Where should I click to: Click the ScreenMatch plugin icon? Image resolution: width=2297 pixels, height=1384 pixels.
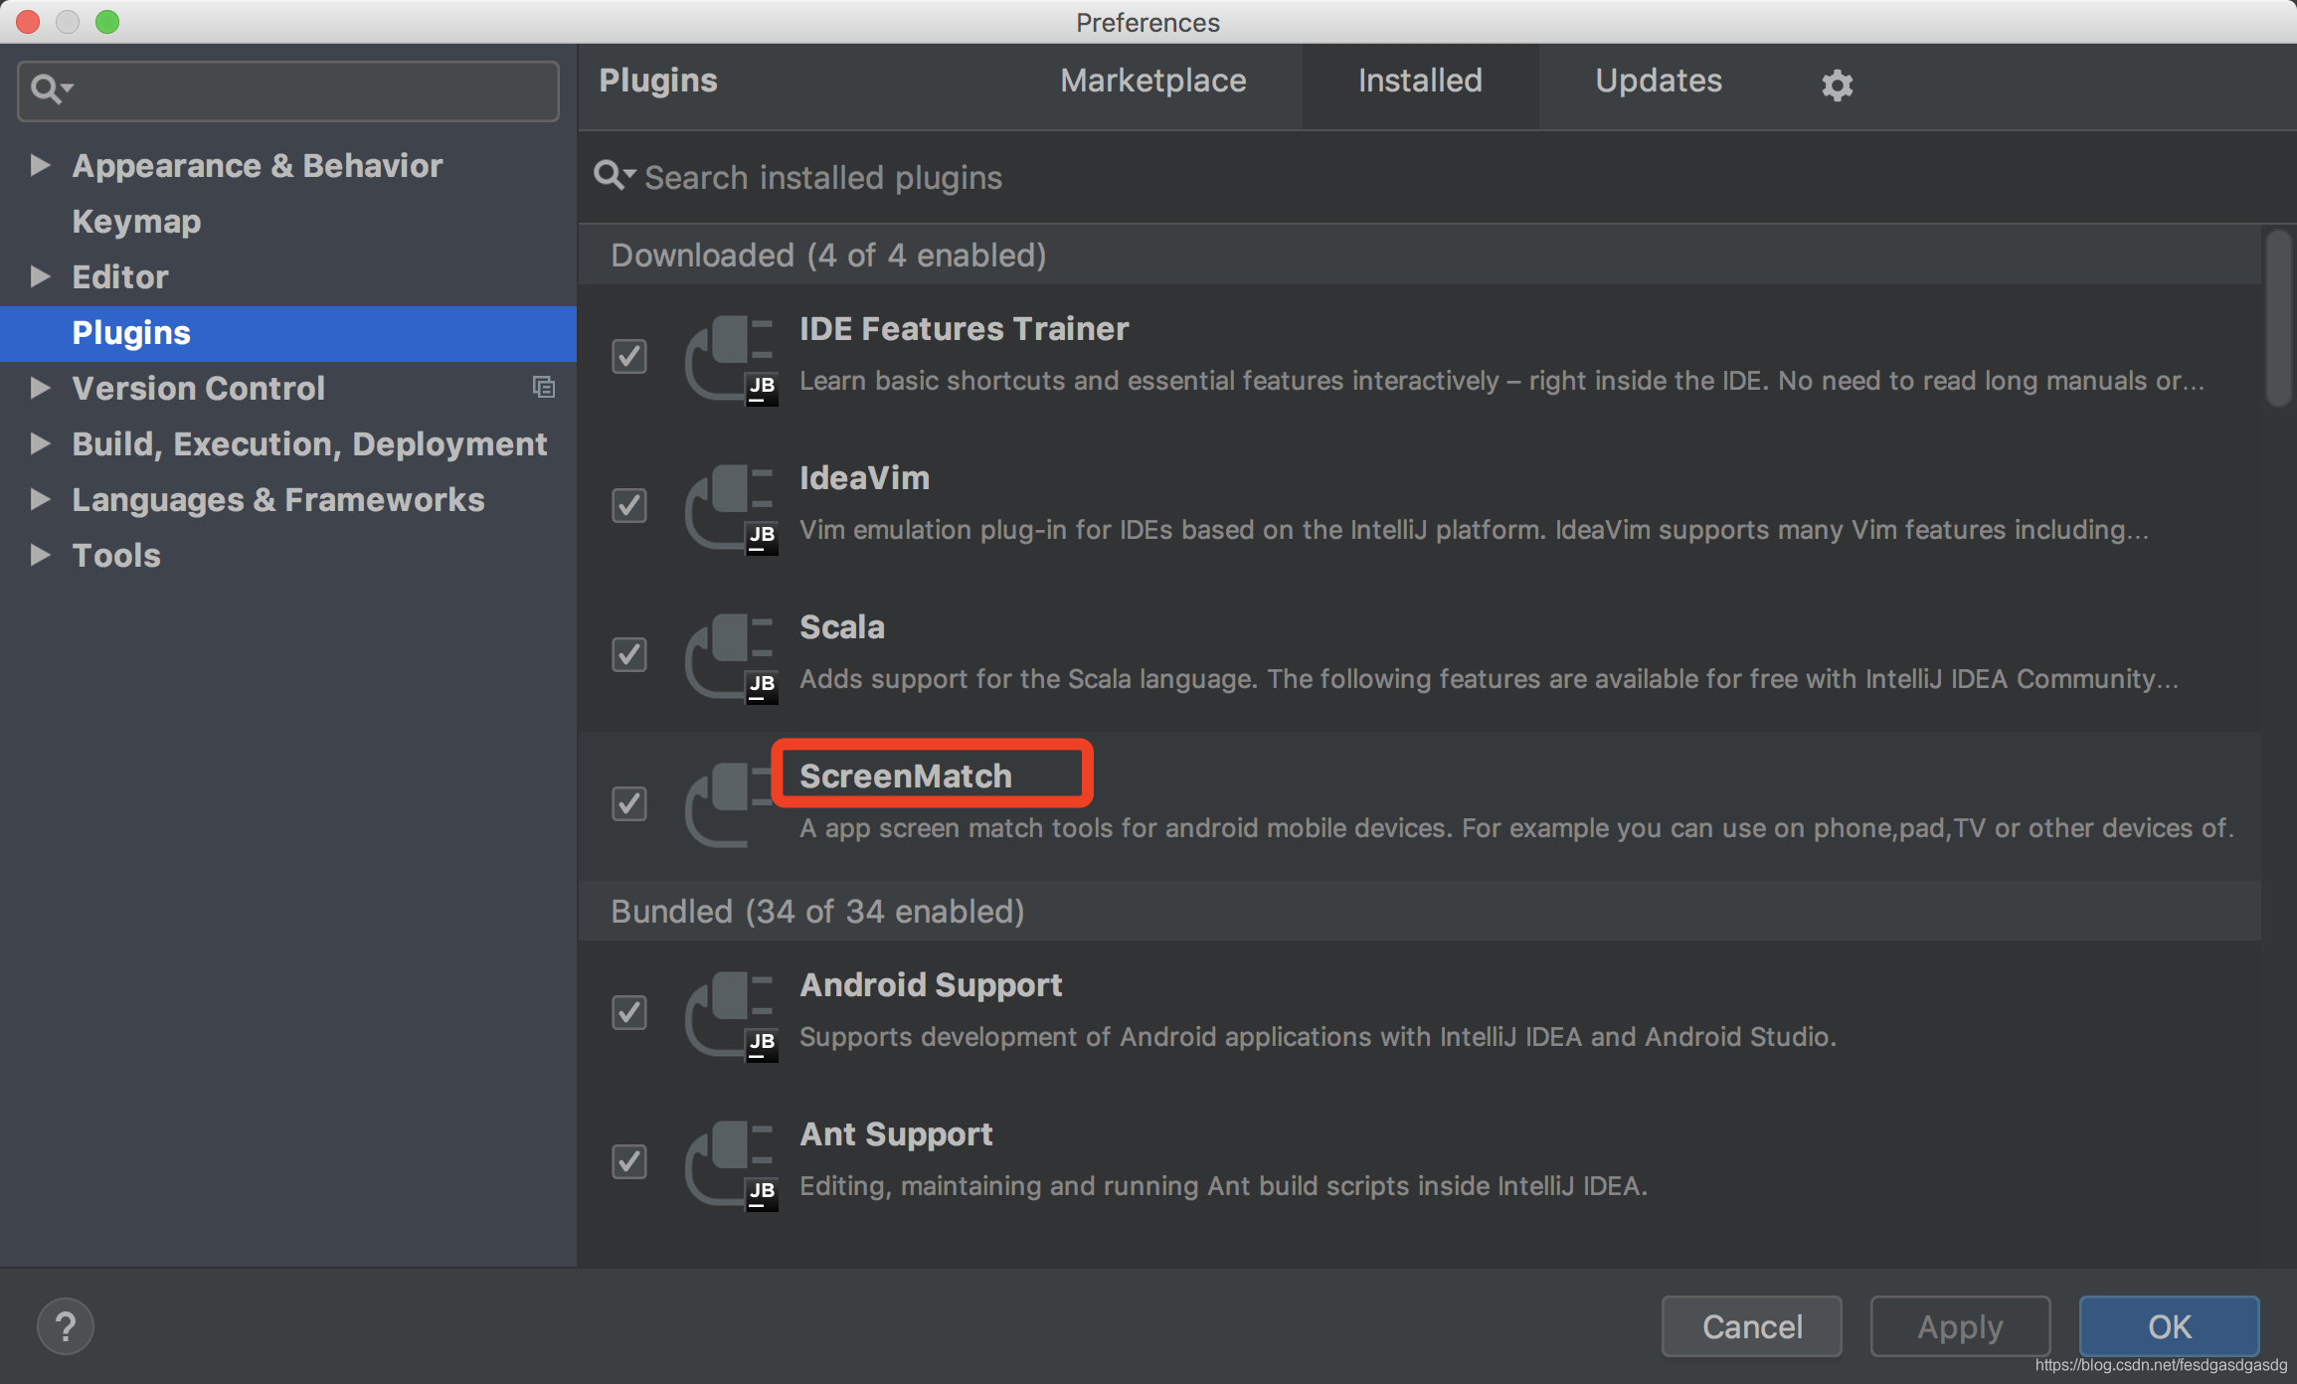click(x=731, y=805)
